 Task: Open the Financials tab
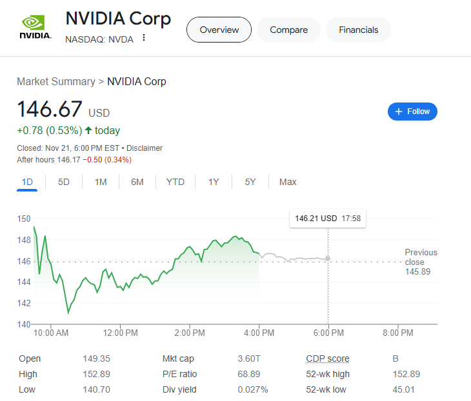point(358,30)
